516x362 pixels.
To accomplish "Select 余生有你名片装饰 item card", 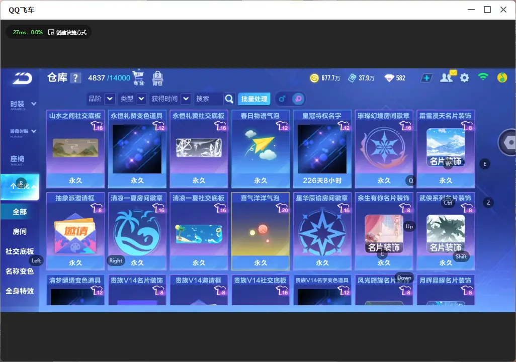I will click(x=384, y=231).
